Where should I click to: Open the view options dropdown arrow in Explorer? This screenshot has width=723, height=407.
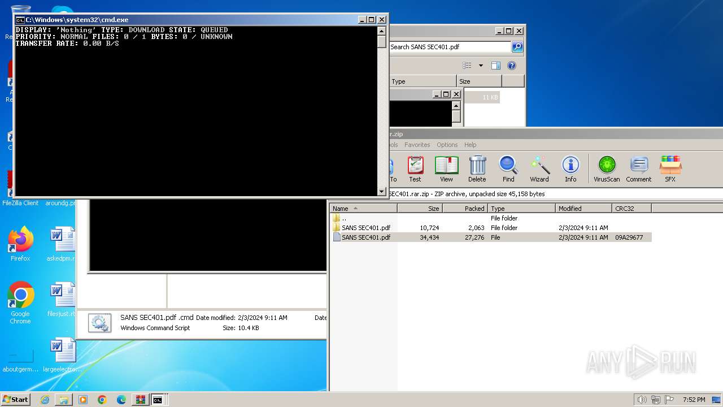coord(481,66)
